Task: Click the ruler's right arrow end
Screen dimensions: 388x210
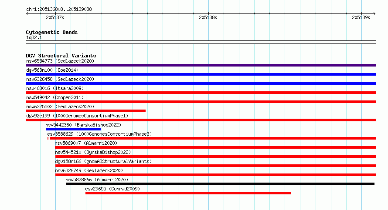Action: coord(374,14)
